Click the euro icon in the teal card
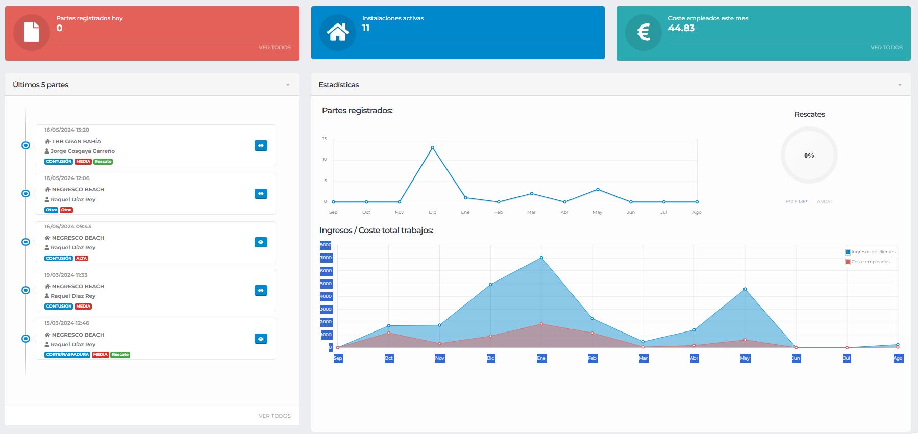The width and height of the screenshot is (918, 434). [643, 32]
